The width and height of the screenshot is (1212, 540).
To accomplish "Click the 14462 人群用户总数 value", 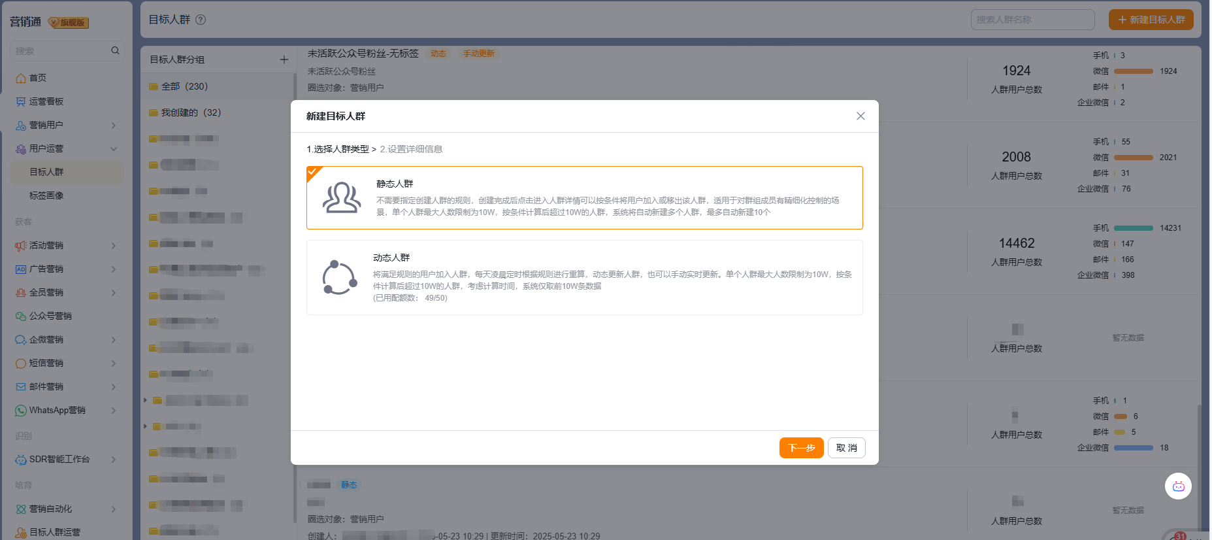I will tap(1017, 243).
